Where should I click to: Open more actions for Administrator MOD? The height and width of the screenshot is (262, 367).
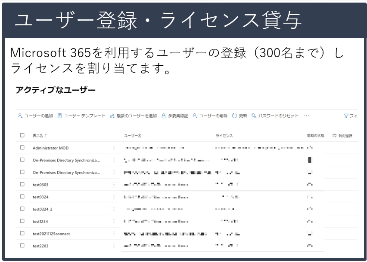[114, 148]
